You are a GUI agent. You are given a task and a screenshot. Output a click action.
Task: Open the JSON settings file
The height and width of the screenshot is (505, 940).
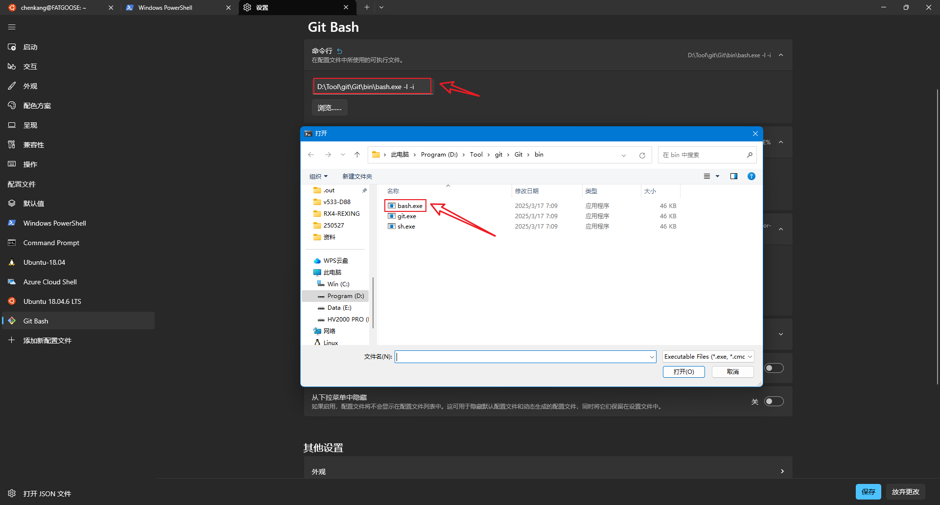[78, 494]
